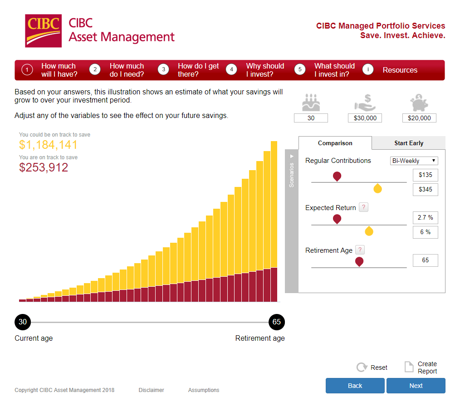This screenshot has width=460, height=397.
Task: Click the red Retirement Age slider handle
Action: 359,261
